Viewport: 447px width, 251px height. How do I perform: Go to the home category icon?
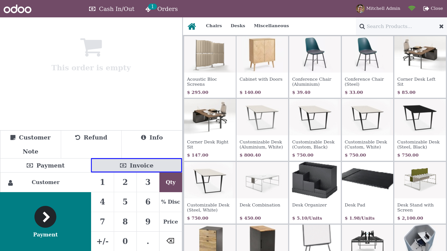pyautogui.click(x=192, y=26)
